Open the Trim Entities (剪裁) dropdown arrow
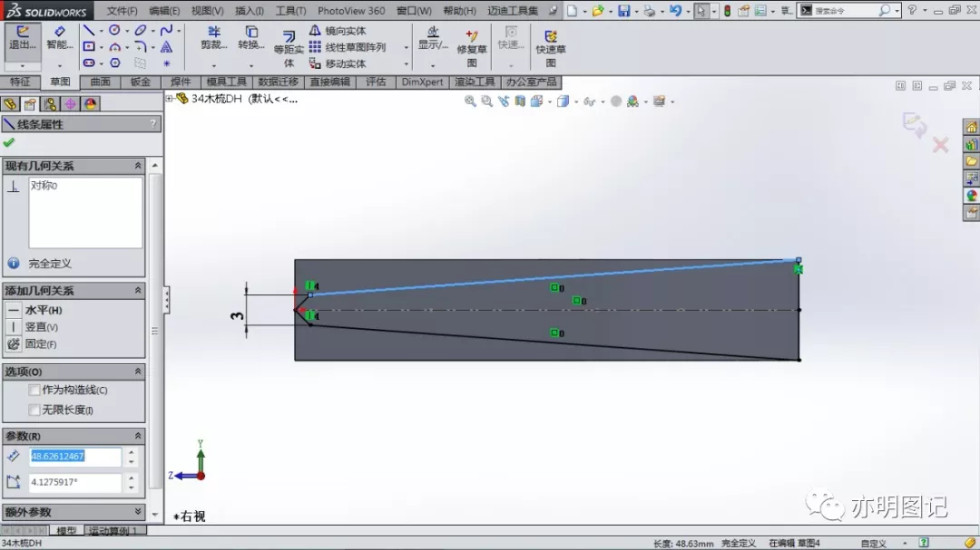980x550 pixels. coord(214,65)
